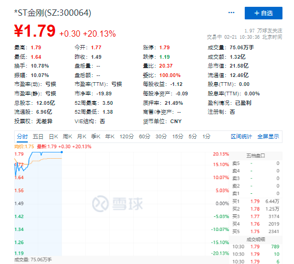
Task: Click the 52周最低 value 1.38
Action: point(107,112)
